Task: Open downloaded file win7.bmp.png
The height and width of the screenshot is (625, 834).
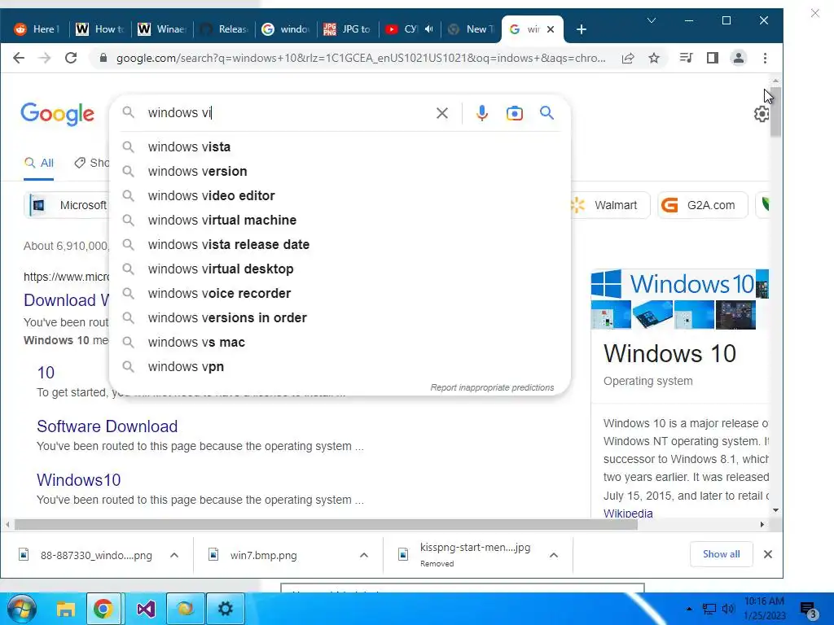Action: (x=263, y=555)
